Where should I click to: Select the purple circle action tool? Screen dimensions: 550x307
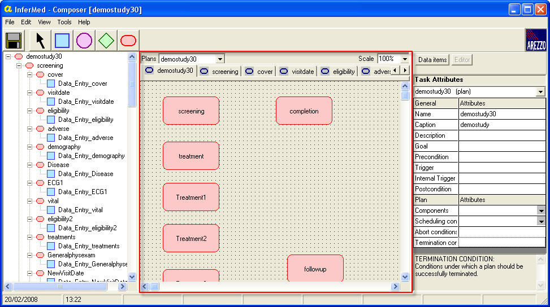pos(84,41)
